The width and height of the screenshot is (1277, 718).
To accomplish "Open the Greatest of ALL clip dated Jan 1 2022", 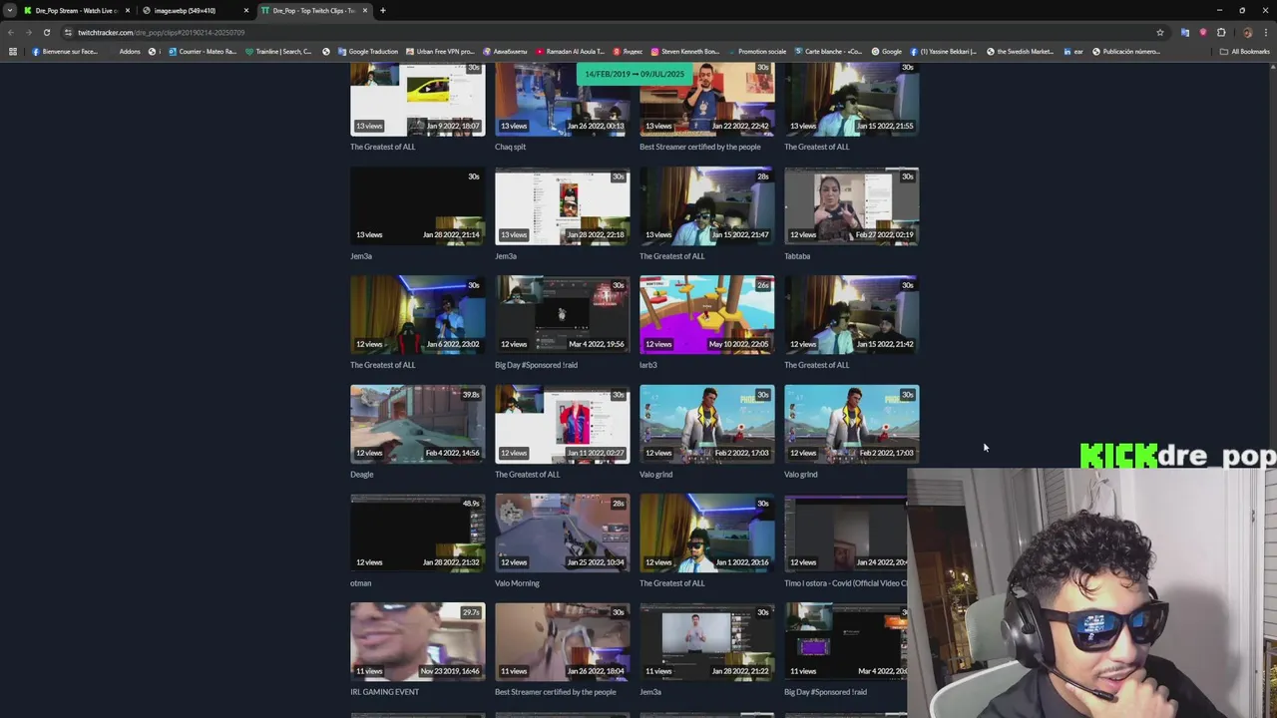I will 706,533.
